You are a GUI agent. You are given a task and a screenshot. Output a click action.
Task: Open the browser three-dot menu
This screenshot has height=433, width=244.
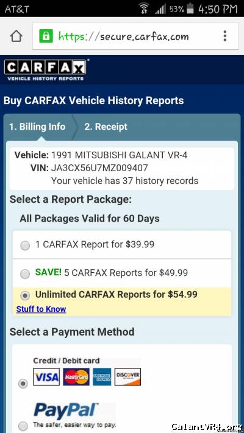[225, 36]
